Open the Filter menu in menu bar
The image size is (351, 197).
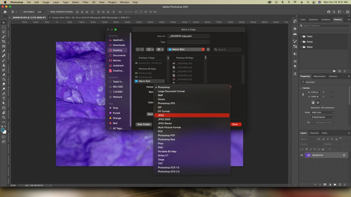[85, 2]
